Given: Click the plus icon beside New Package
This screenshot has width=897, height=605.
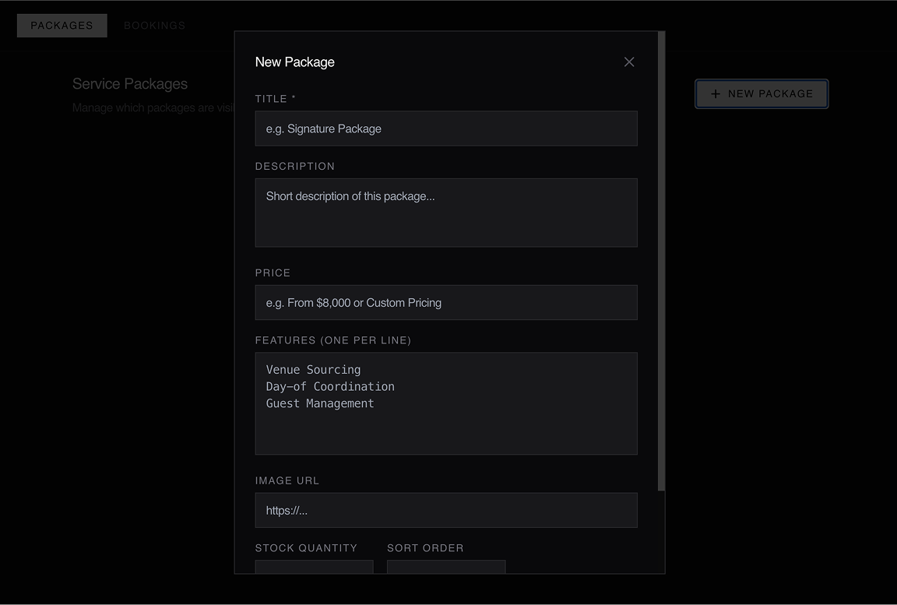Looking at the screenshot, I should pyautogui.click(x=716, y=94).
